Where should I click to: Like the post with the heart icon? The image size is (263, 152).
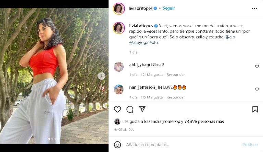117,109
